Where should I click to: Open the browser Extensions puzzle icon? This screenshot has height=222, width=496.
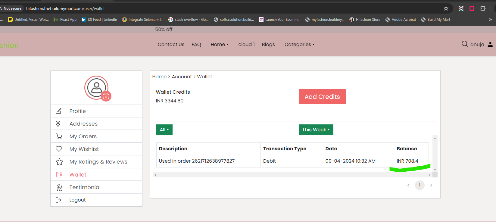click(483, 8)
